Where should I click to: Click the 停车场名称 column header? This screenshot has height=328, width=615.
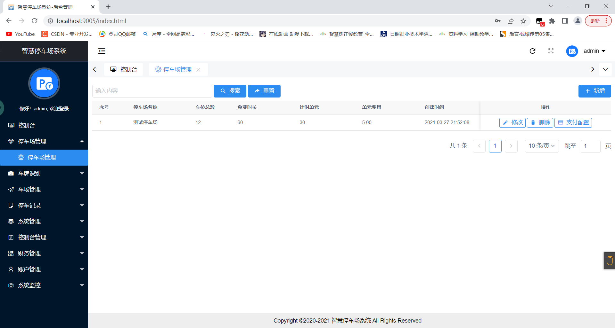point(145,107)
